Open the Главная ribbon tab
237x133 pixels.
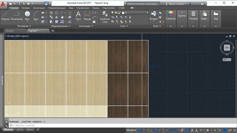tap(14, 8)
